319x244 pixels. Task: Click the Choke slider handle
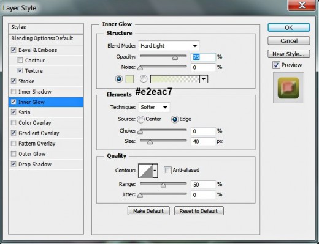140,131
